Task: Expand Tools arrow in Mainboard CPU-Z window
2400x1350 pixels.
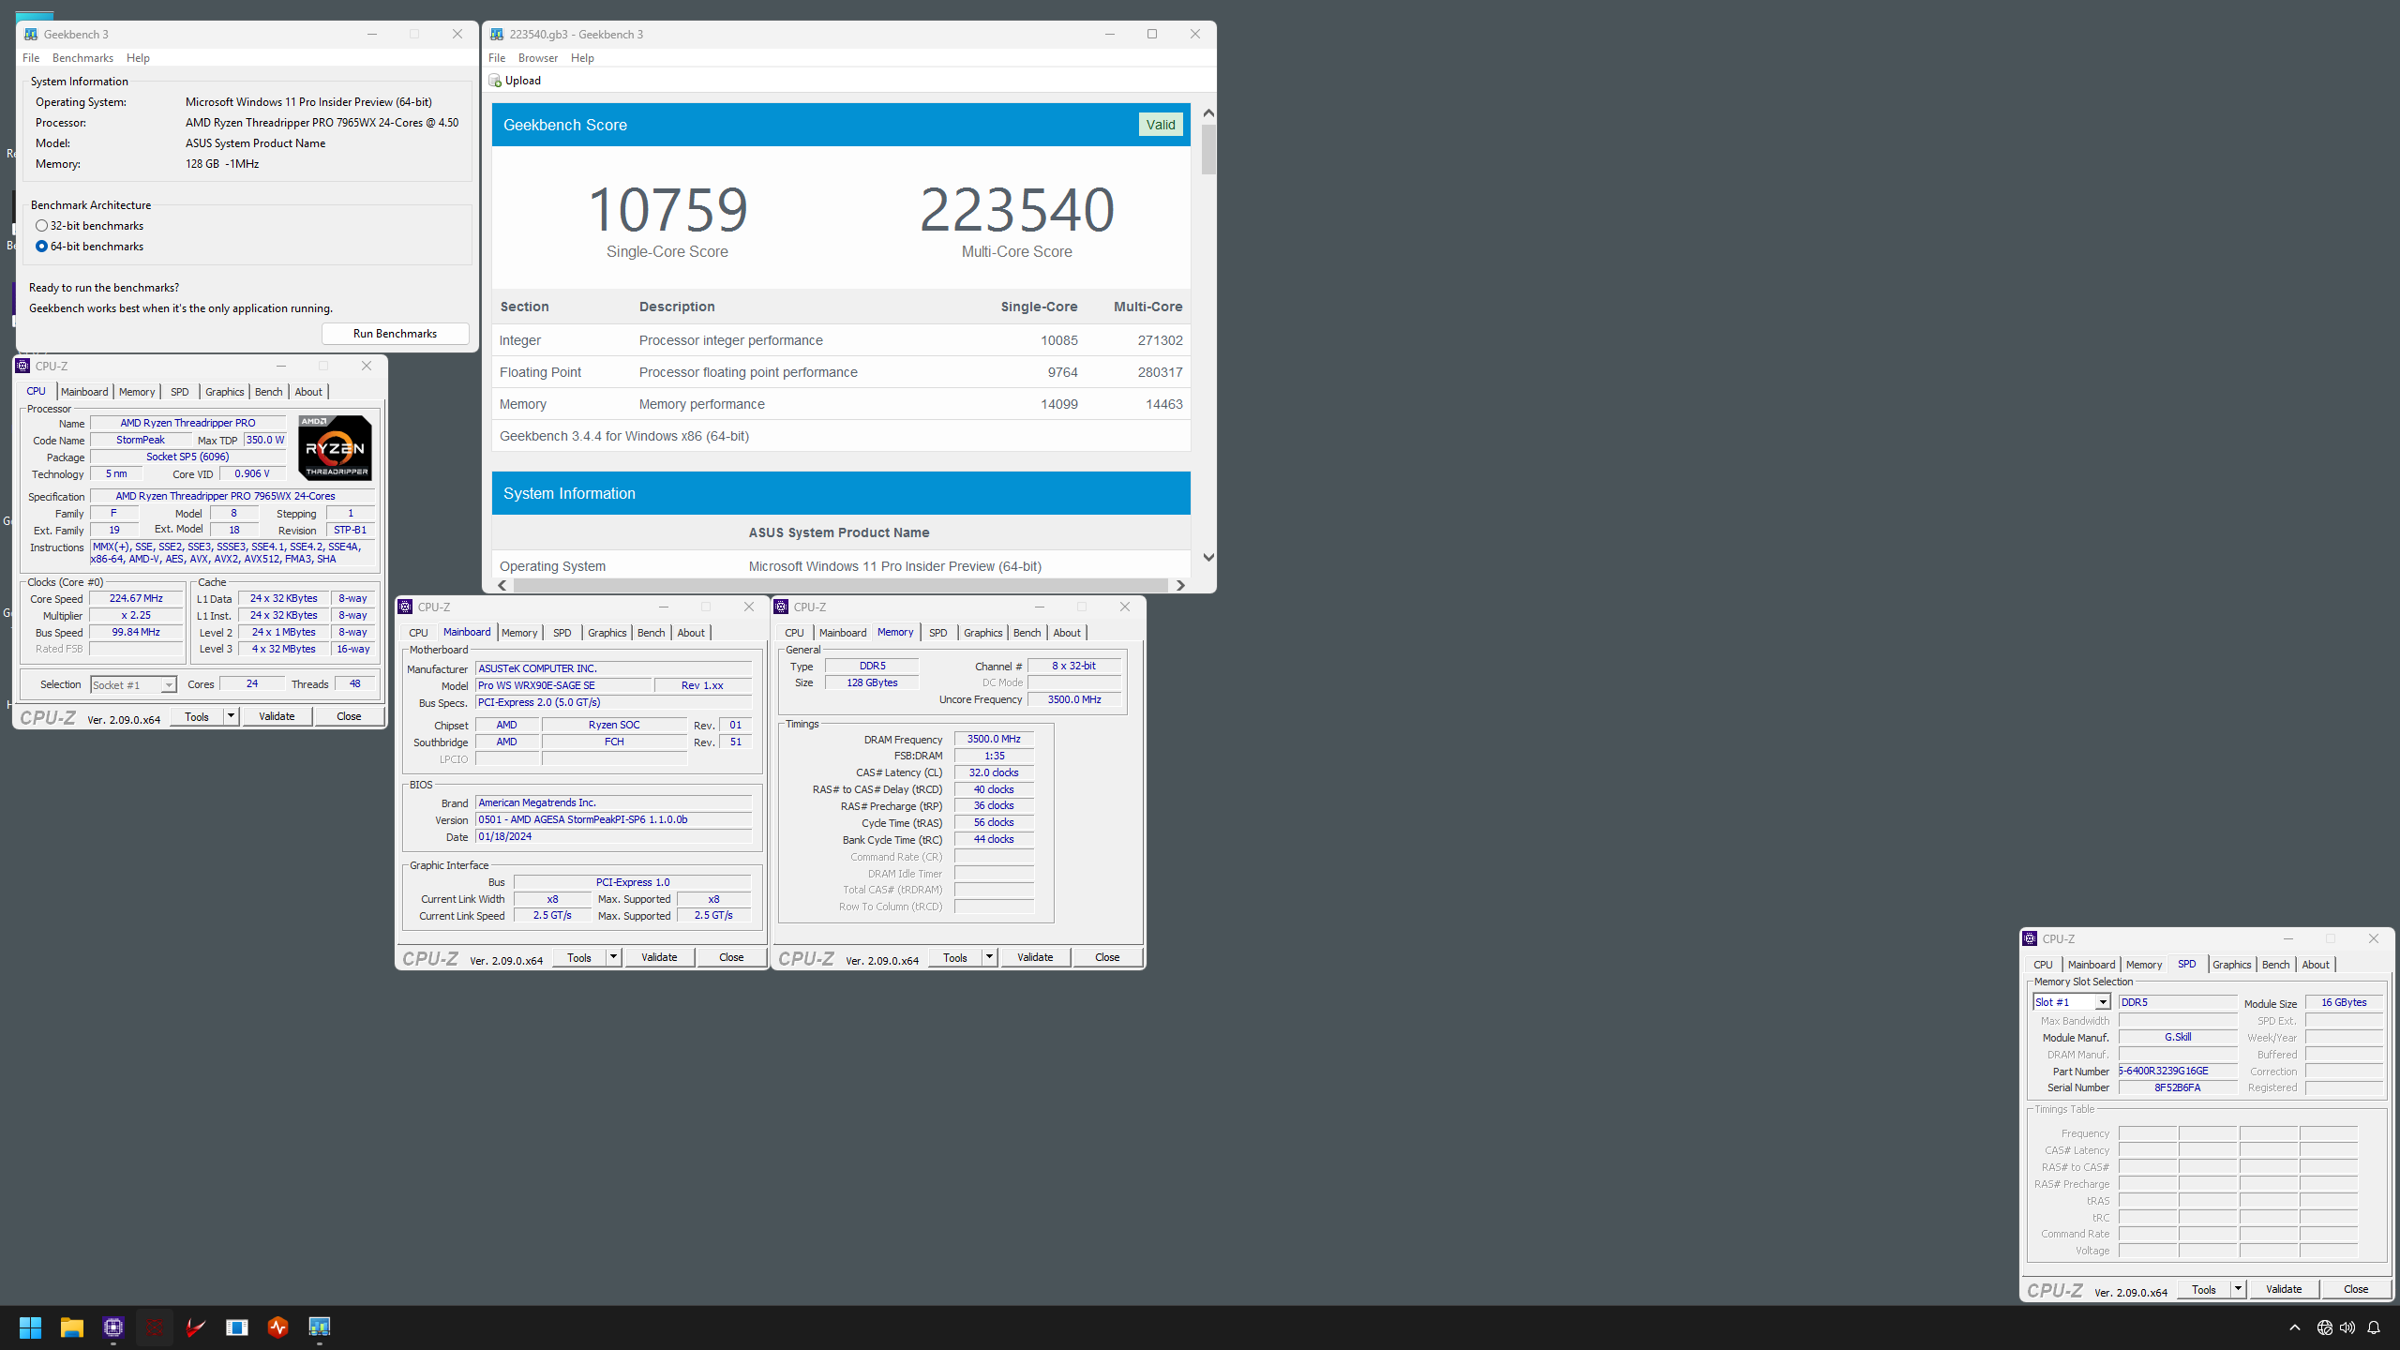Action: [613, 957]
